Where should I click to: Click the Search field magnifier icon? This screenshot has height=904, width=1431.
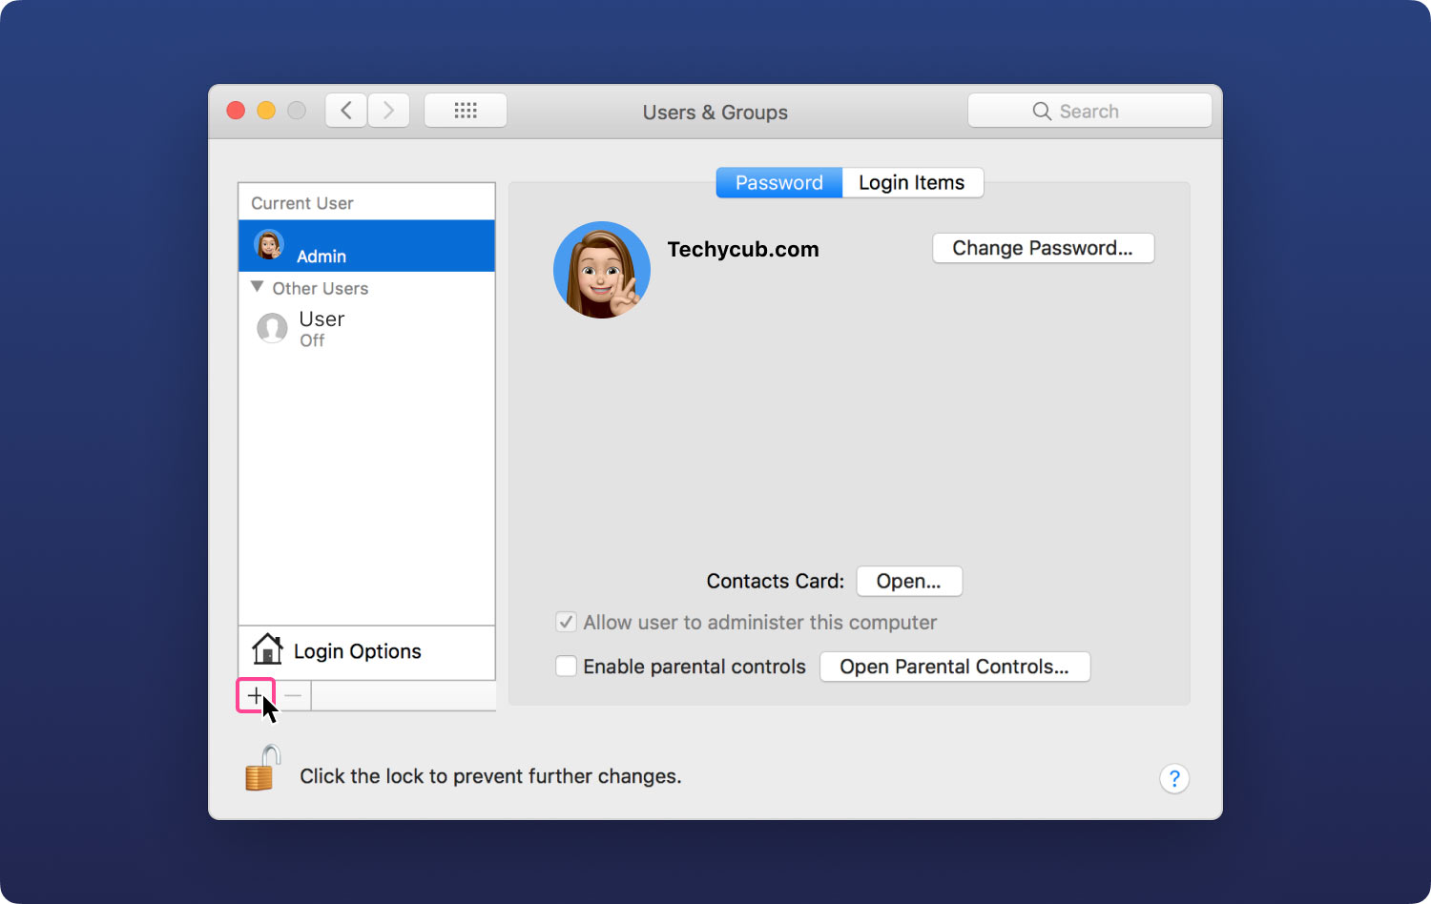[1042, 112]
